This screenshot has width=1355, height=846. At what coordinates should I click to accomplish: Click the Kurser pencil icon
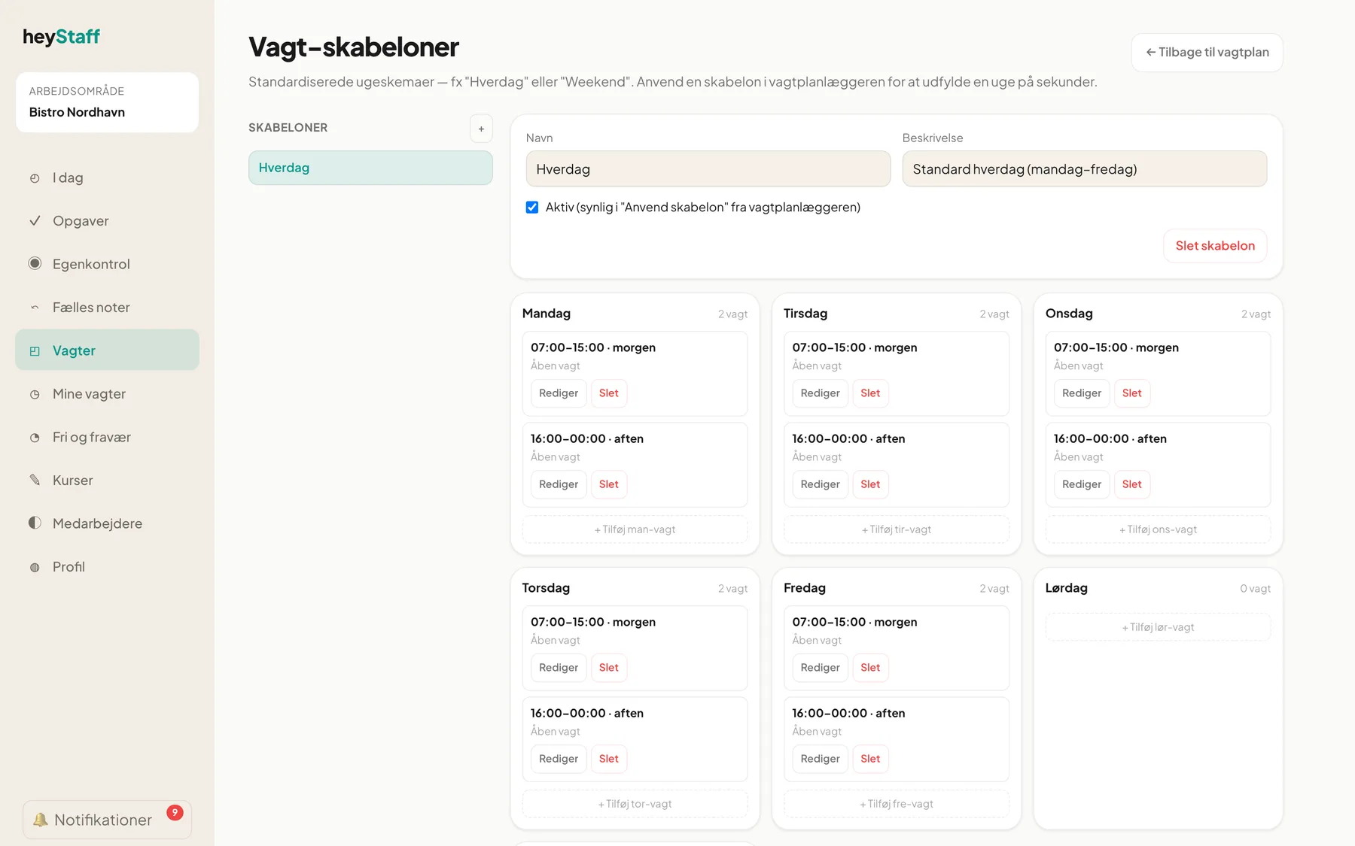tap(35, 480)
